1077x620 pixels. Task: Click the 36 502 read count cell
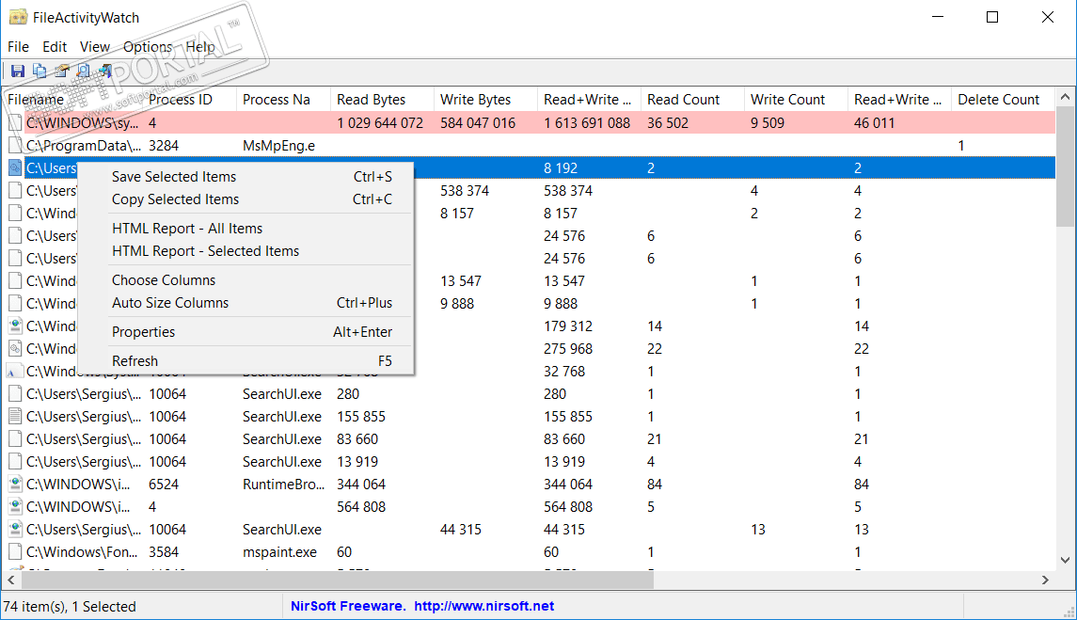tap(667, 123)
